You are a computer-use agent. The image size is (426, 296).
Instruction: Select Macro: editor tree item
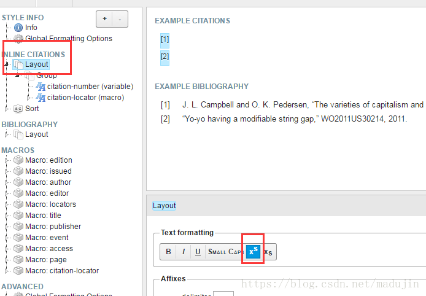[x=47, y=193]
